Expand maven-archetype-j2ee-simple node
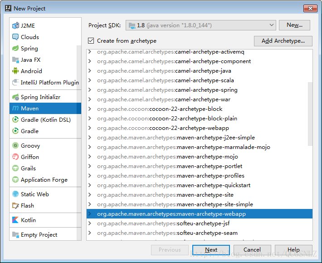 point(90,137)
